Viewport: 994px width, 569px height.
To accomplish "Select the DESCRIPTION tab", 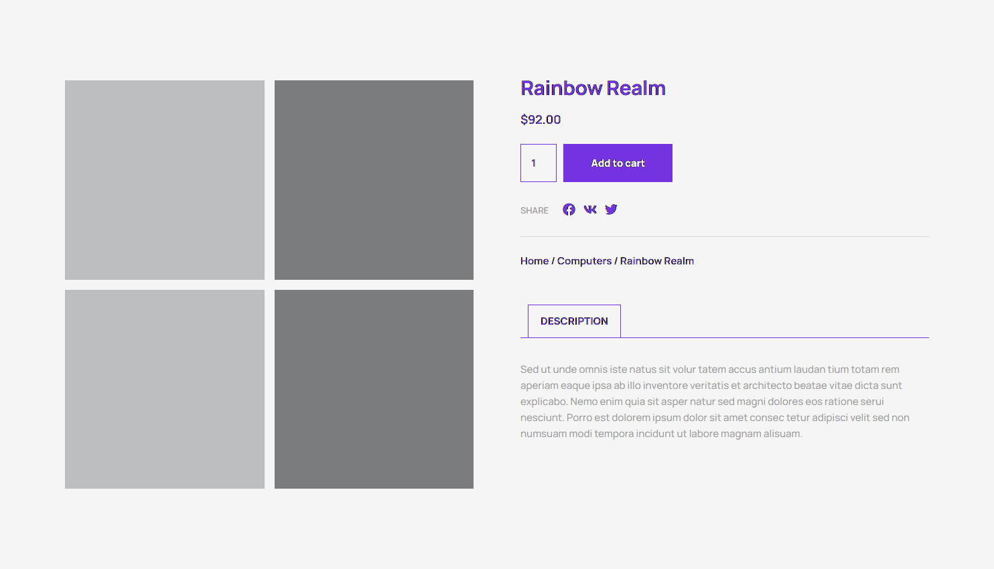I will (574, 321).
